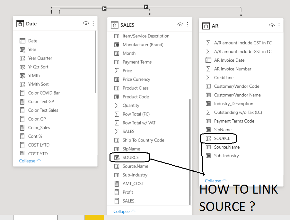Select Payment Terms Code field in AR
Viewport: 290px width, 220px height.
pos(234,121)
